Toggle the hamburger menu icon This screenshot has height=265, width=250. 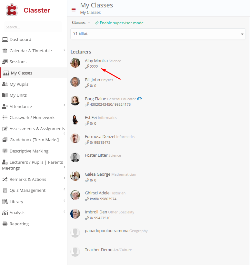(74, 10)
